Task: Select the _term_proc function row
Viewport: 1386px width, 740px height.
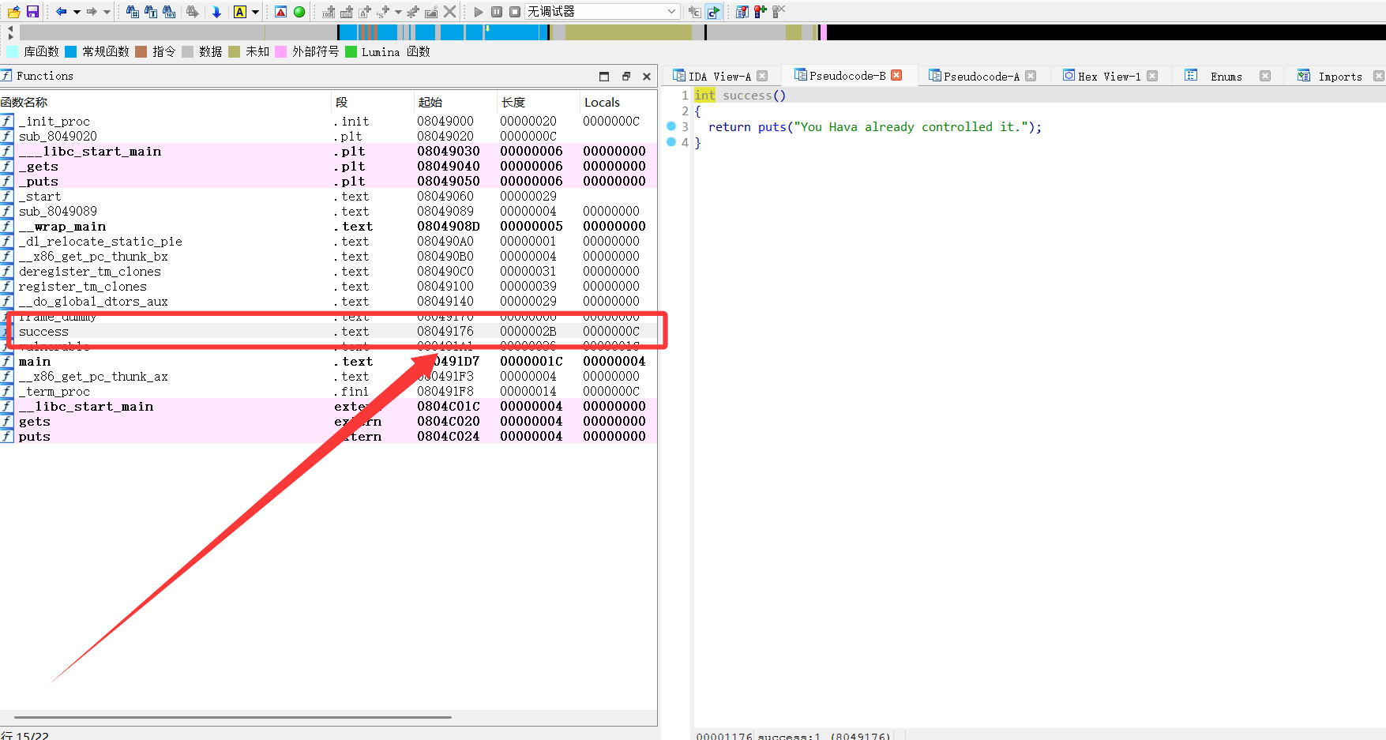Action: 329,391
